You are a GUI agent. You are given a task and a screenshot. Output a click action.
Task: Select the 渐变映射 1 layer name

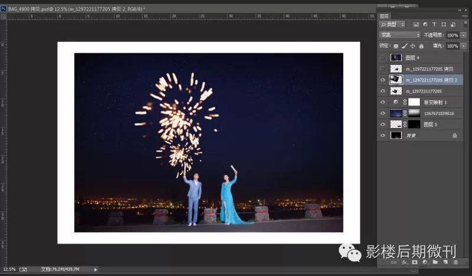point(435,103)
